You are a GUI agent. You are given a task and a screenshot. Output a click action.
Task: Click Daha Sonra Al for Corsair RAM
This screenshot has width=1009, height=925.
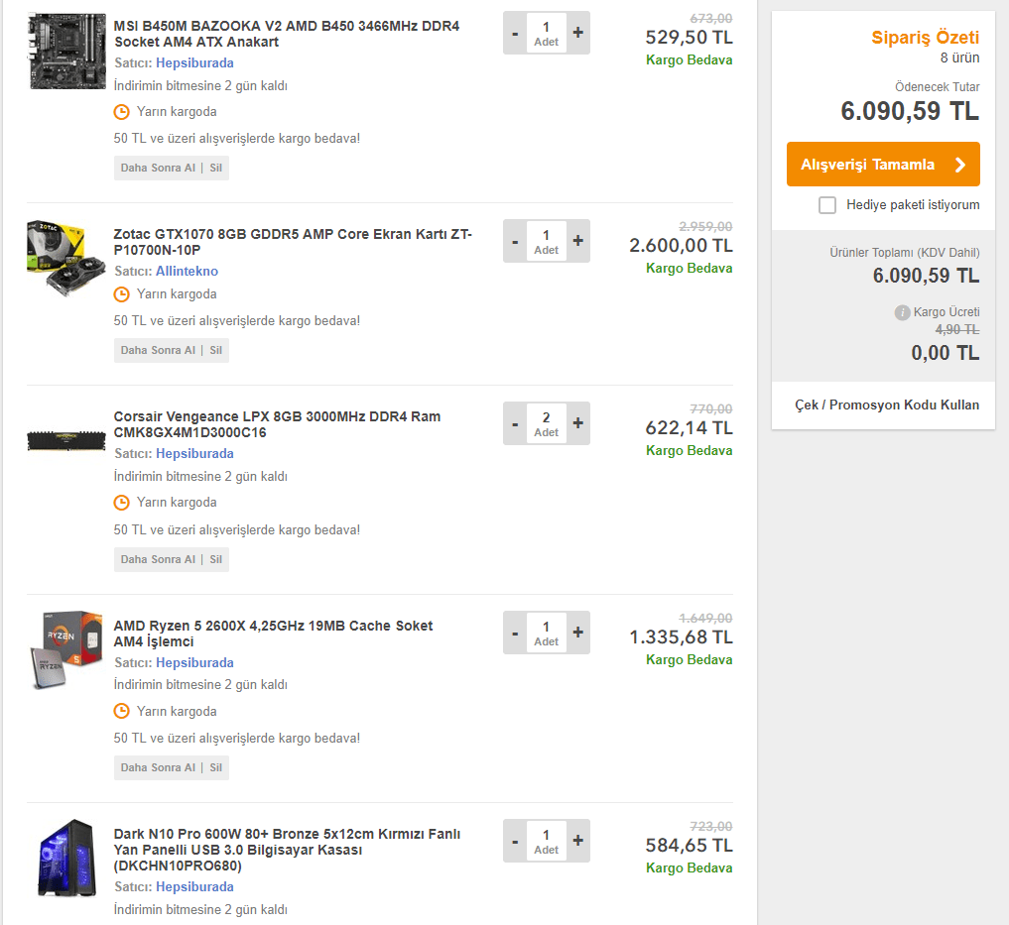[x=158, y=559]
